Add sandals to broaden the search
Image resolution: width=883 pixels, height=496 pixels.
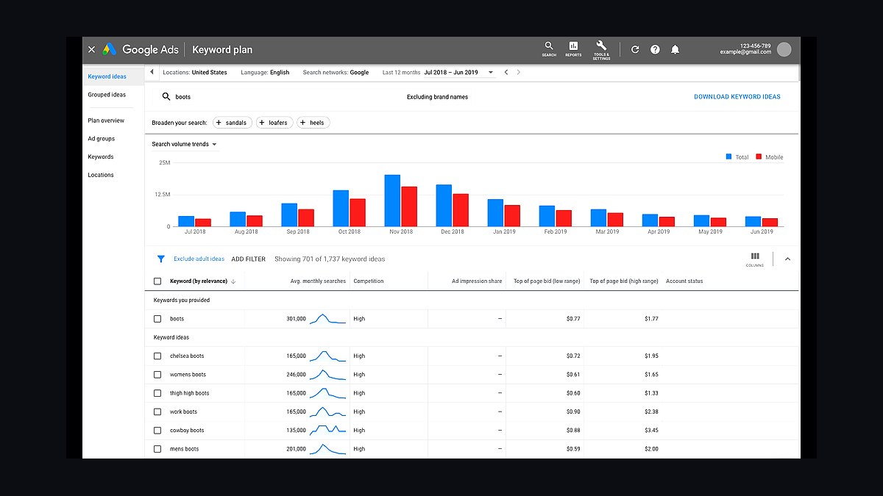[233, 123]
